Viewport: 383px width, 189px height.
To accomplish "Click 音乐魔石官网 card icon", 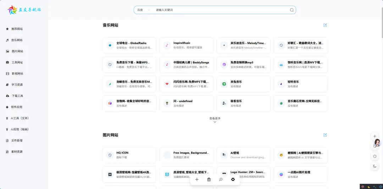I will (x=281, y=104).
